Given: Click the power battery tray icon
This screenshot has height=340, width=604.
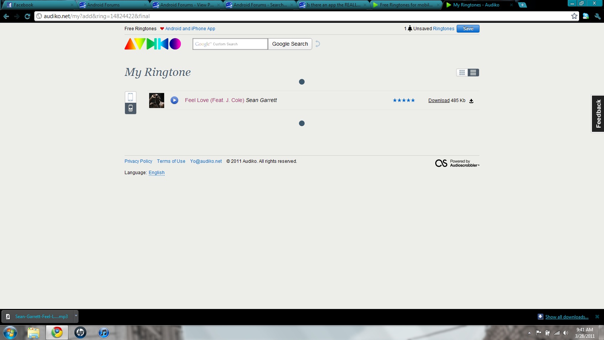Looking at the screenshot, I should (547, 333).
